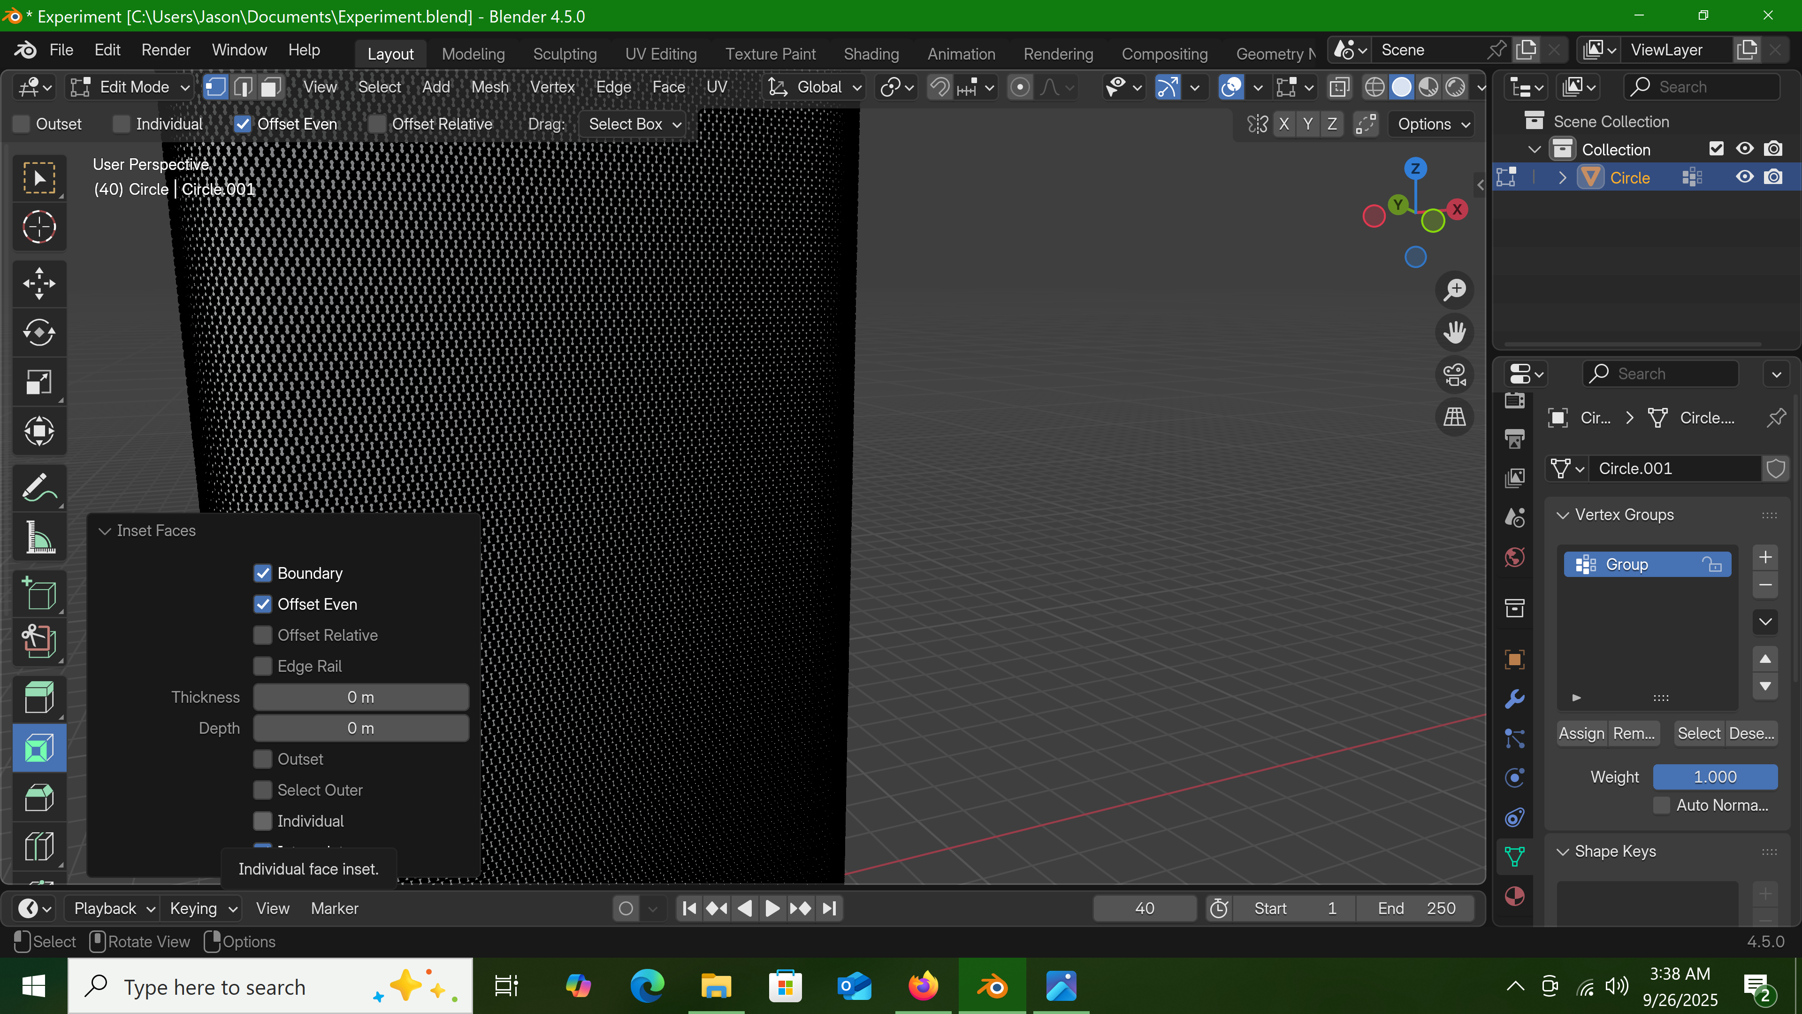This screenshot has width=1802, height=1014.
Task: Switch perspective/orthographic grid icon
Action: coord(1455,418)
